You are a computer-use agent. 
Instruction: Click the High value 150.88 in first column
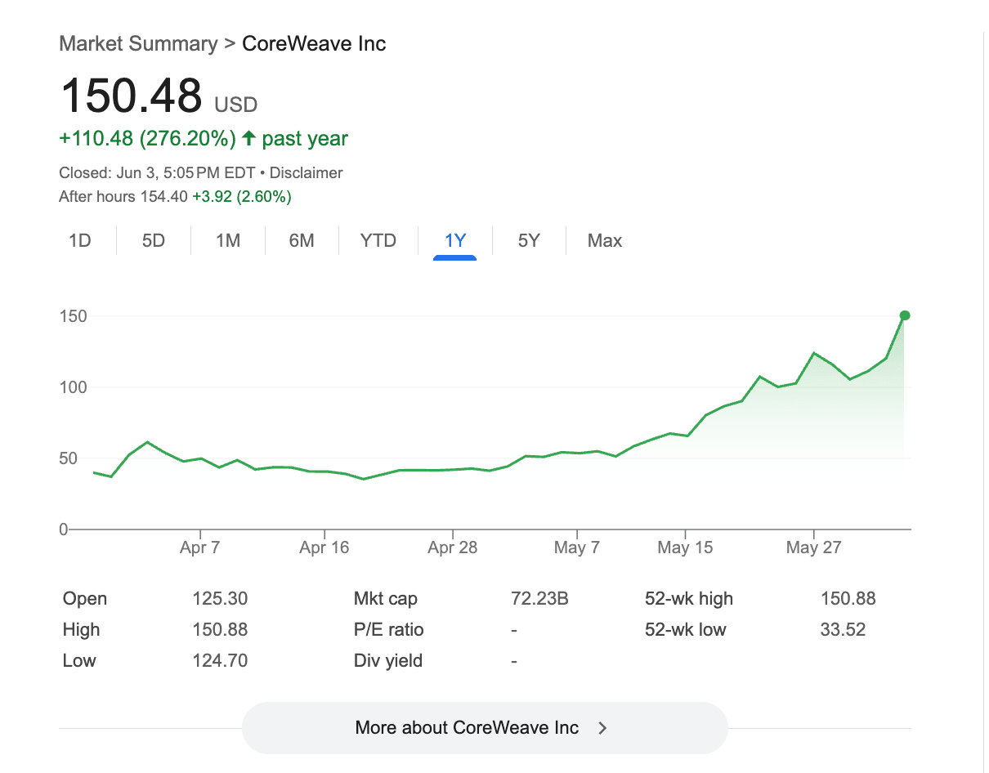click(220, 630)
